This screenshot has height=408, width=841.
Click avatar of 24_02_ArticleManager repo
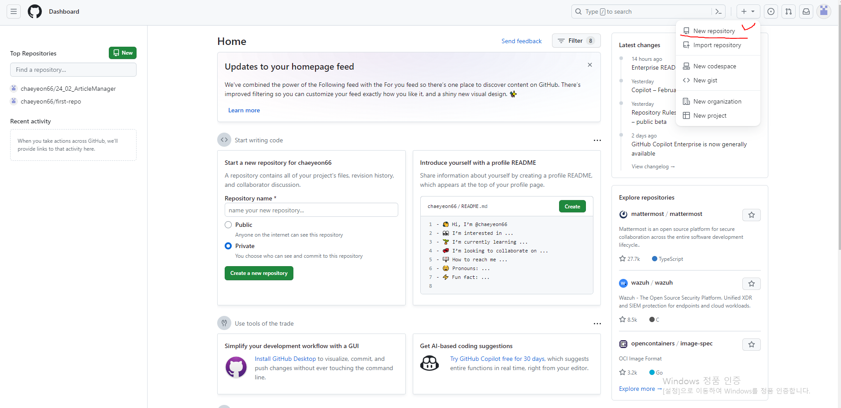(x=14, y=89)
